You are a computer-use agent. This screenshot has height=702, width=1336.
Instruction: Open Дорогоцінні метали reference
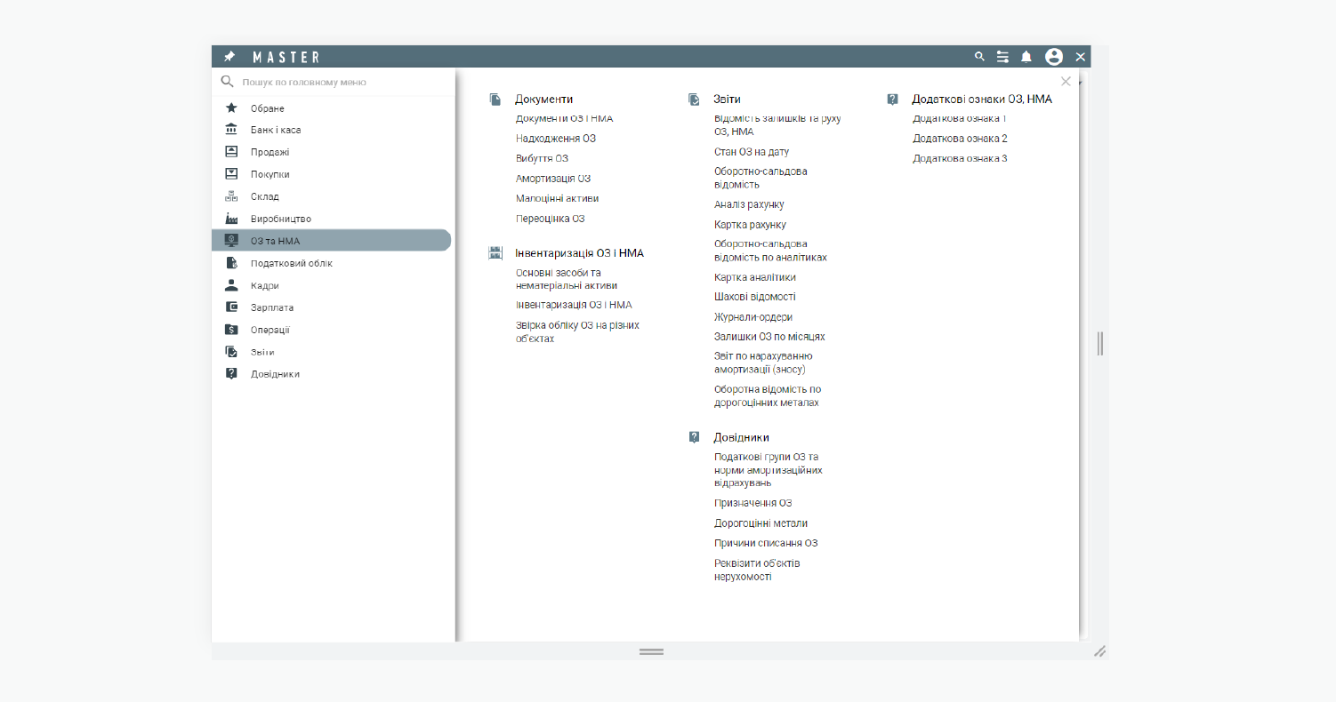click(761, 523)
